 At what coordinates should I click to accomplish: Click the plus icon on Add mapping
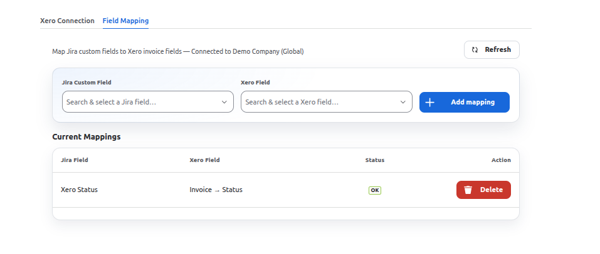coord(430,103)
